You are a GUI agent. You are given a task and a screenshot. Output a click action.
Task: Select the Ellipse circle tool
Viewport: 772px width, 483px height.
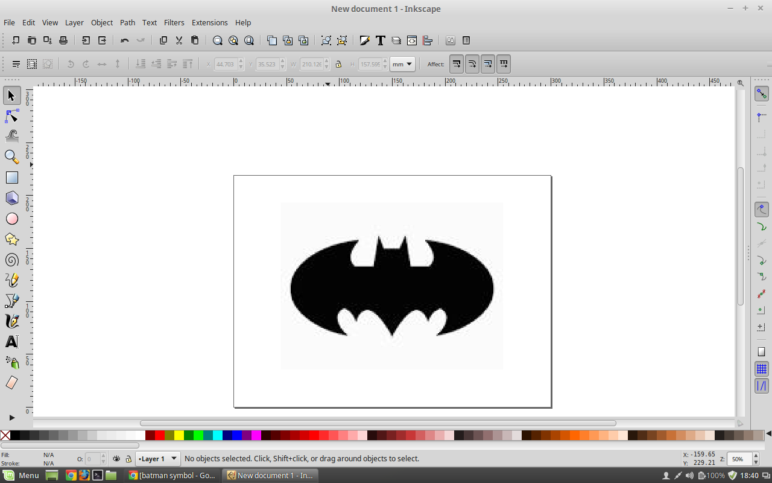pos(11,219)
